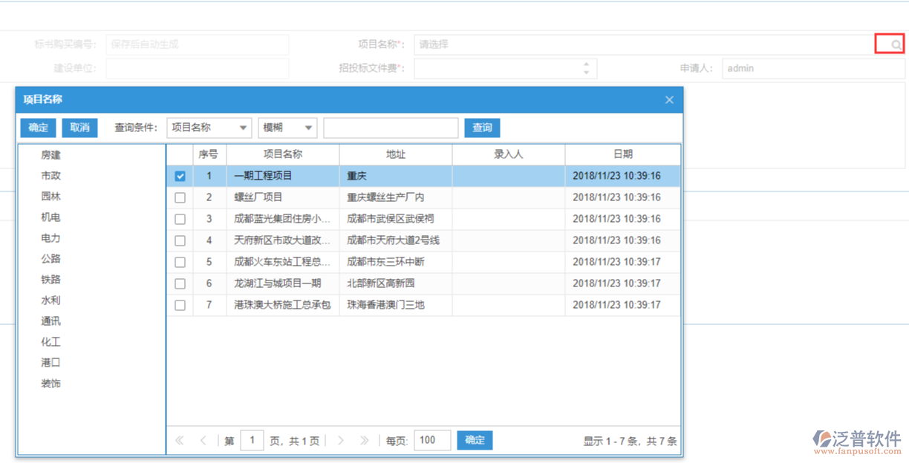This screenshot has height=463, width=909.
Task: Go to next page arrow in pager
Action: (x=341, y=440)
